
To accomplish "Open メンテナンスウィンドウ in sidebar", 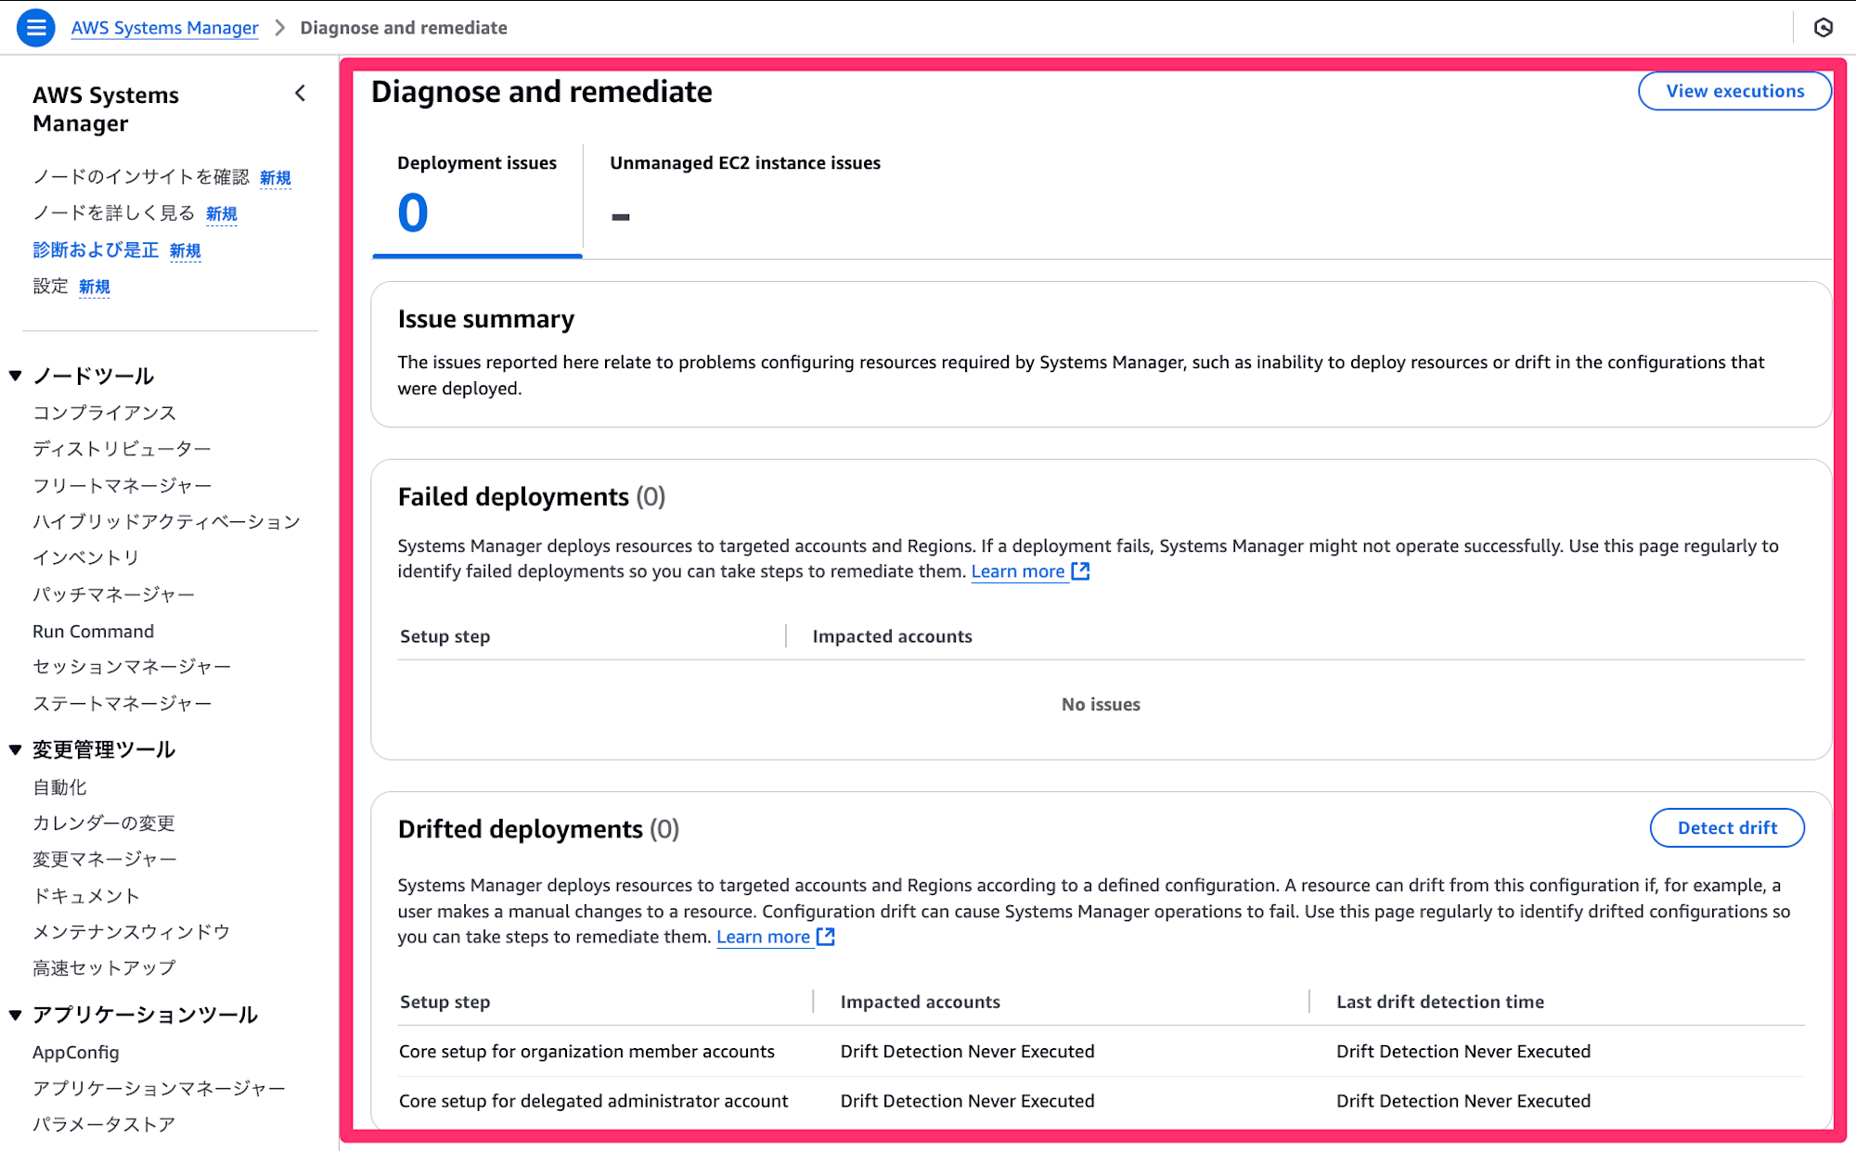I will coord(132,932).
